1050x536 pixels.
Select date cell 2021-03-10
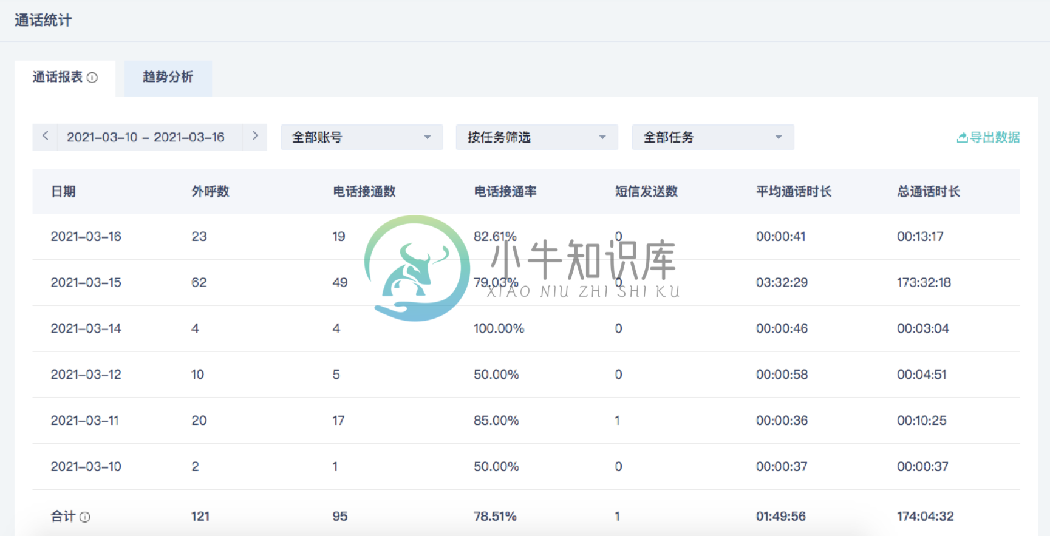pos(86,467)
